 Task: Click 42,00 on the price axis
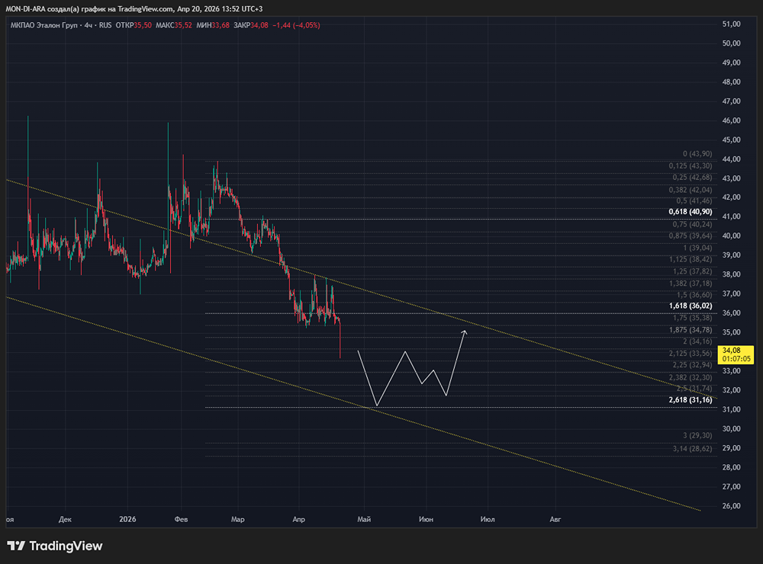pyautogui.click(x=732, y=197)
